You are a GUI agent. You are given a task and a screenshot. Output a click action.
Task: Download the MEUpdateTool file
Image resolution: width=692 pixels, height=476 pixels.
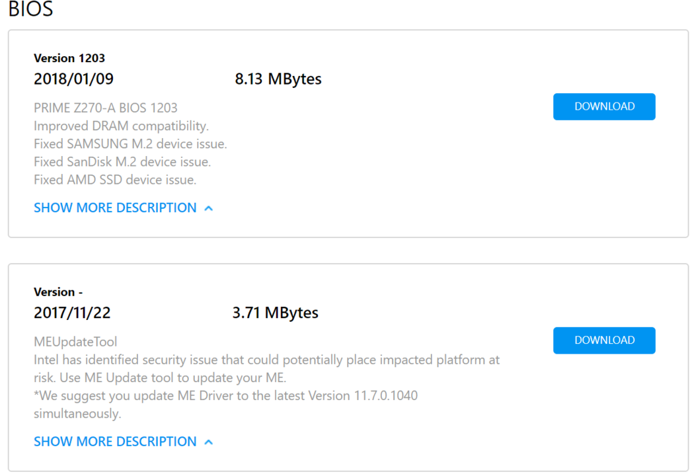[604, 340]
